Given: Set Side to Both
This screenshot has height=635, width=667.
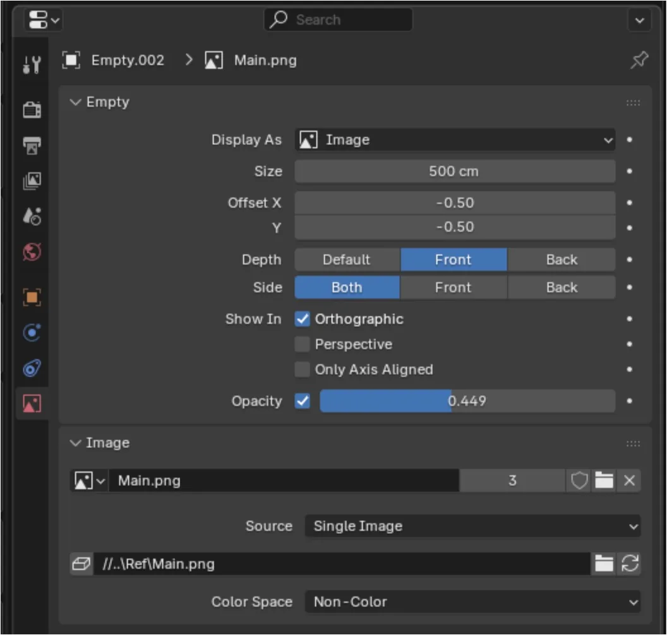Looking at the screenshot, I should pyautogui.click(x=347, y=287).
